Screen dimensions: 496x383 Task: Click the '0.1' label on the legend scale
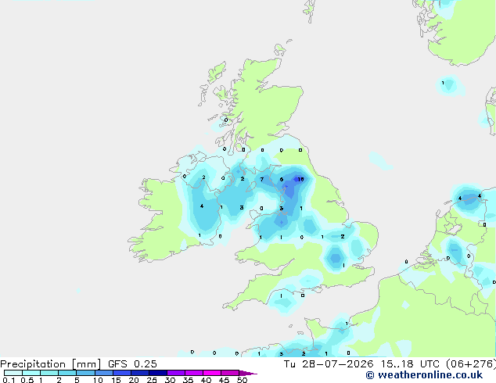(x=9, y=380)
